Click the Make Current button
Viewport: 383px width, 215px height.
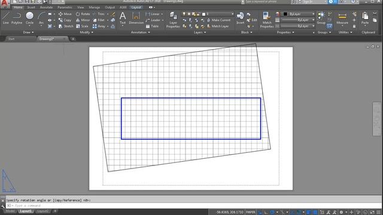point(218,20)
